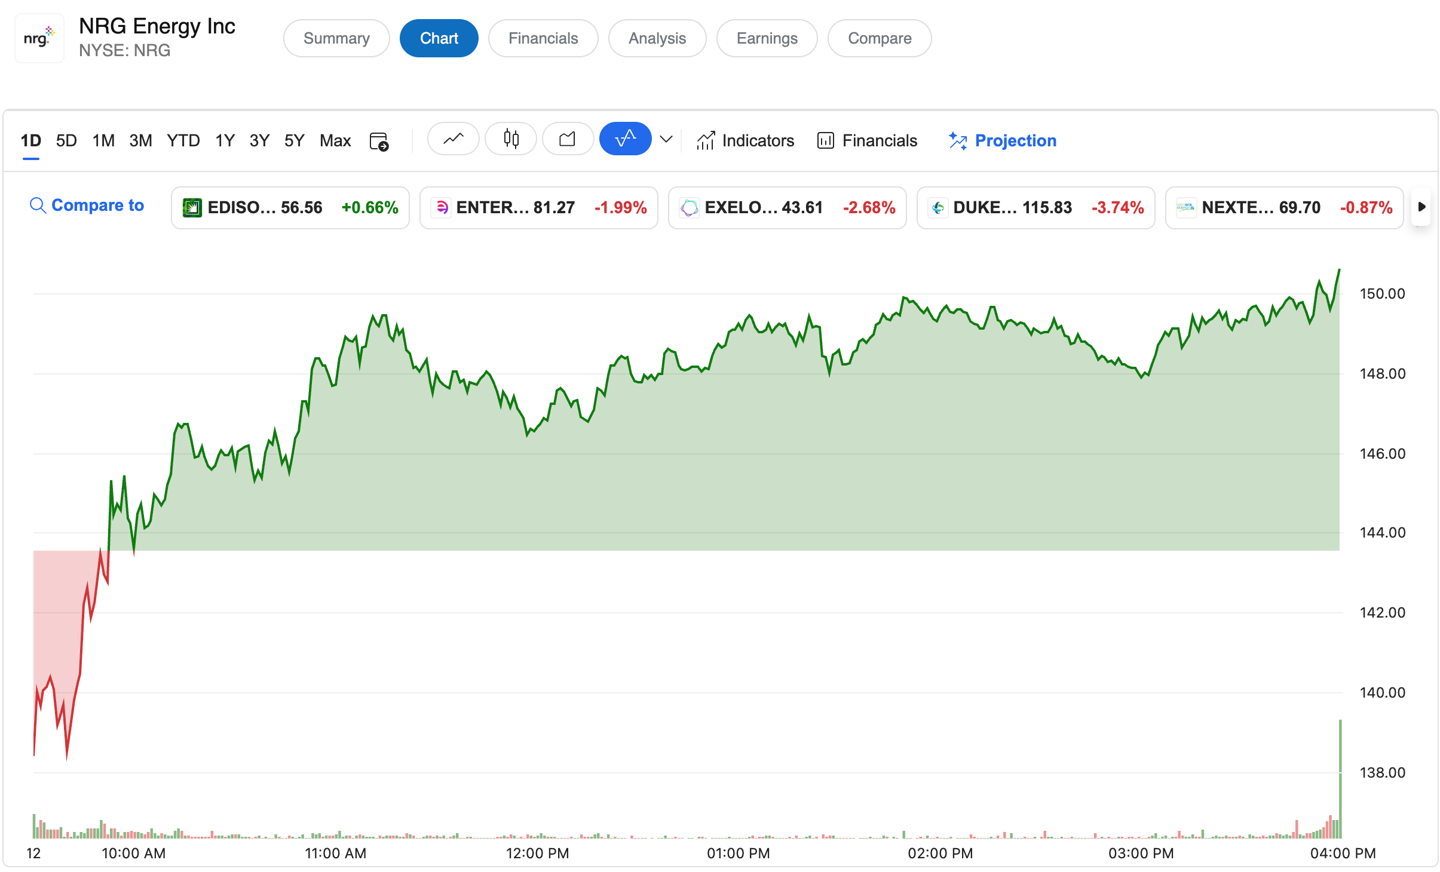The image size is (1440, 872).
Task: Click the NYSE: NRG ticker text
Action: coord(125,51)
